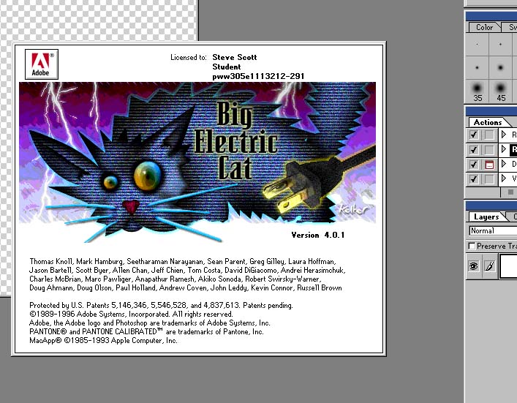Expand the fourth action's disclosure triangle

coord(504,179)
